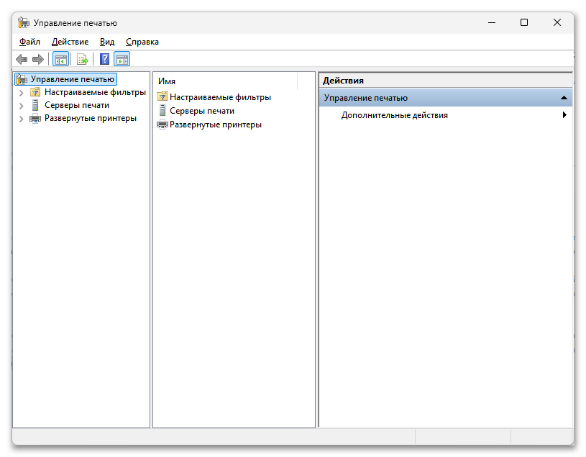Toggle the console tree pane toolbar icon
Screen dimensions: 586x457
click(60, 59)
